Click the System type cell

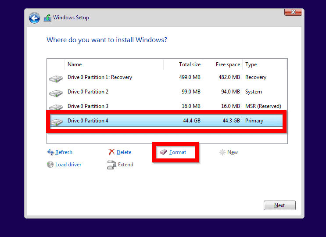pyautogui.click(x=254, y=92)
